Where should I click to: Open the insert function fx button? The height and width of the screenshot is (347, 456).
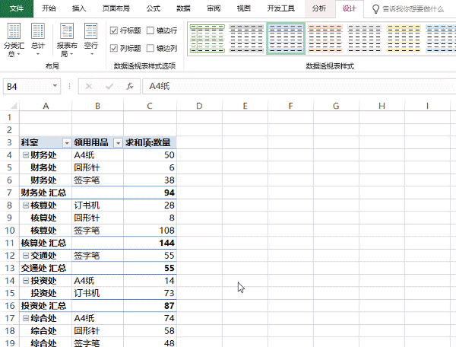130,86
